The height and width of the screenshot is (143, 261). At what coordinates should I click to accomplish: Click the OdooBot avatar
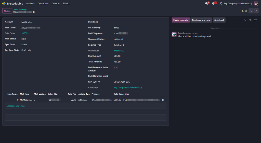click(174, 34)
